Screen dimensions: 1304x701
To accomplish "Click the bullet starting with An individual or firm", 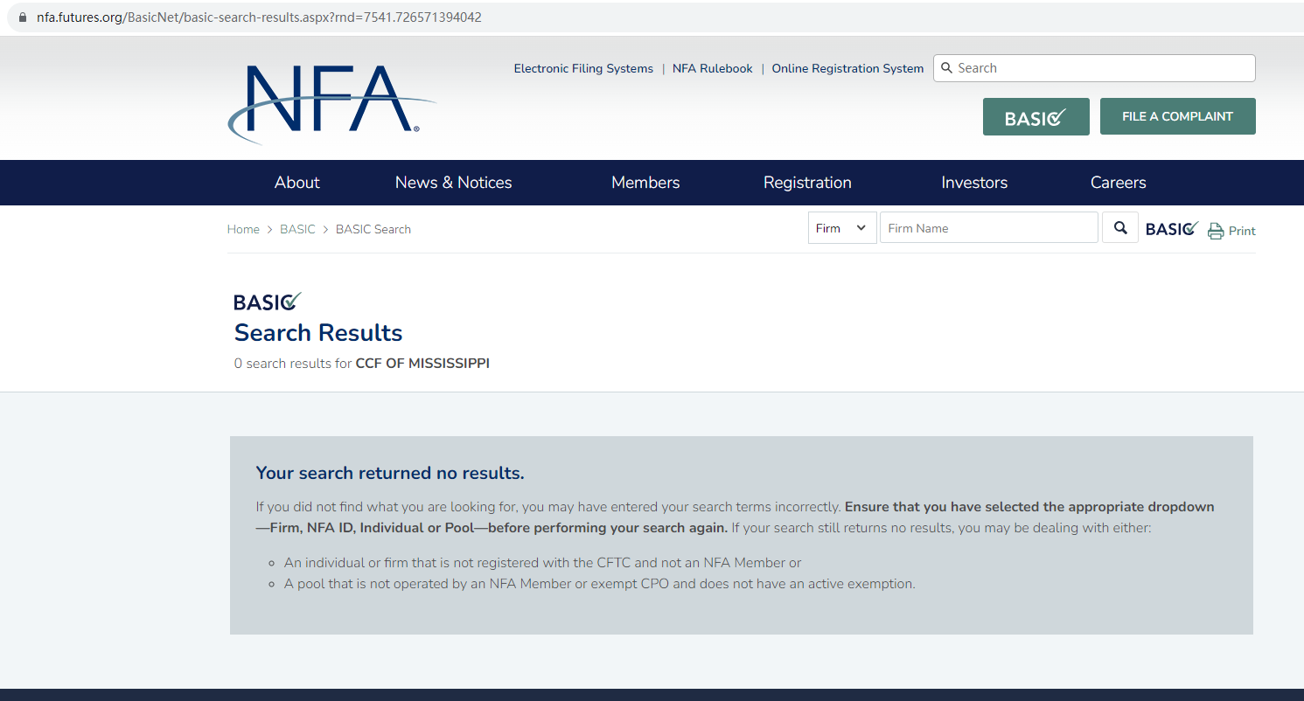I will pyautogui.click(x=542, y=563).
